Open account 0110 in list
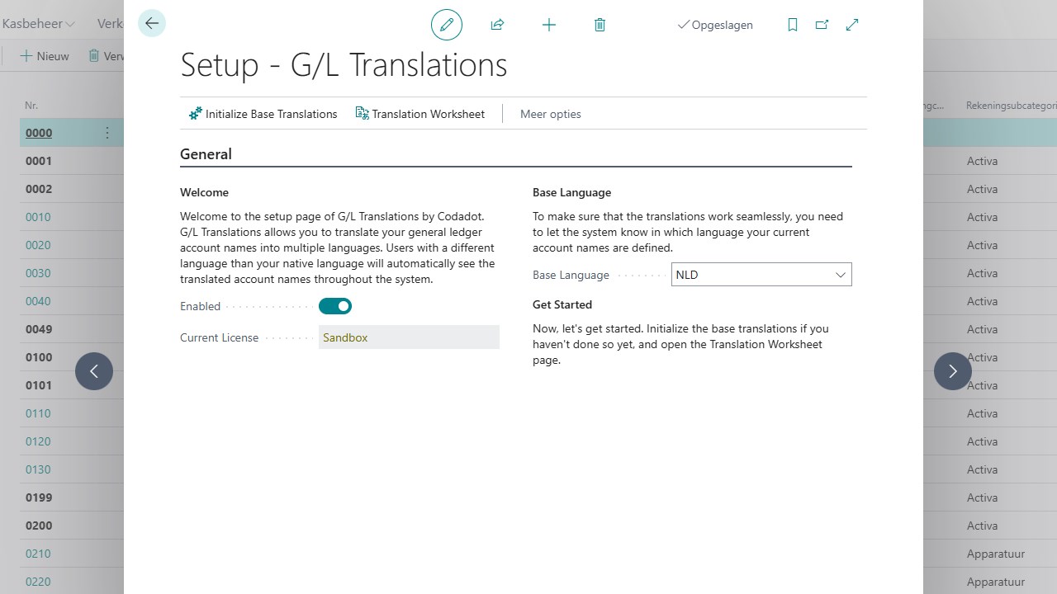The width and height of the screenshot is (1057, 594). [38, 413]
